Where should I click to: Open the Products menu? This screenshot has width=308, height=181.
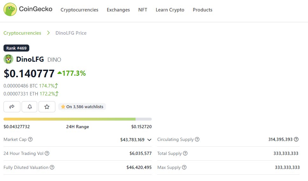point(202,10)
